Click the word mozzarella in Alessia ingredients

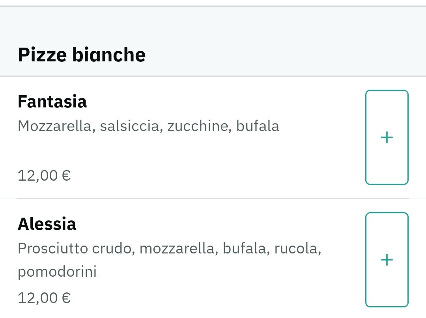coord(177,249)
